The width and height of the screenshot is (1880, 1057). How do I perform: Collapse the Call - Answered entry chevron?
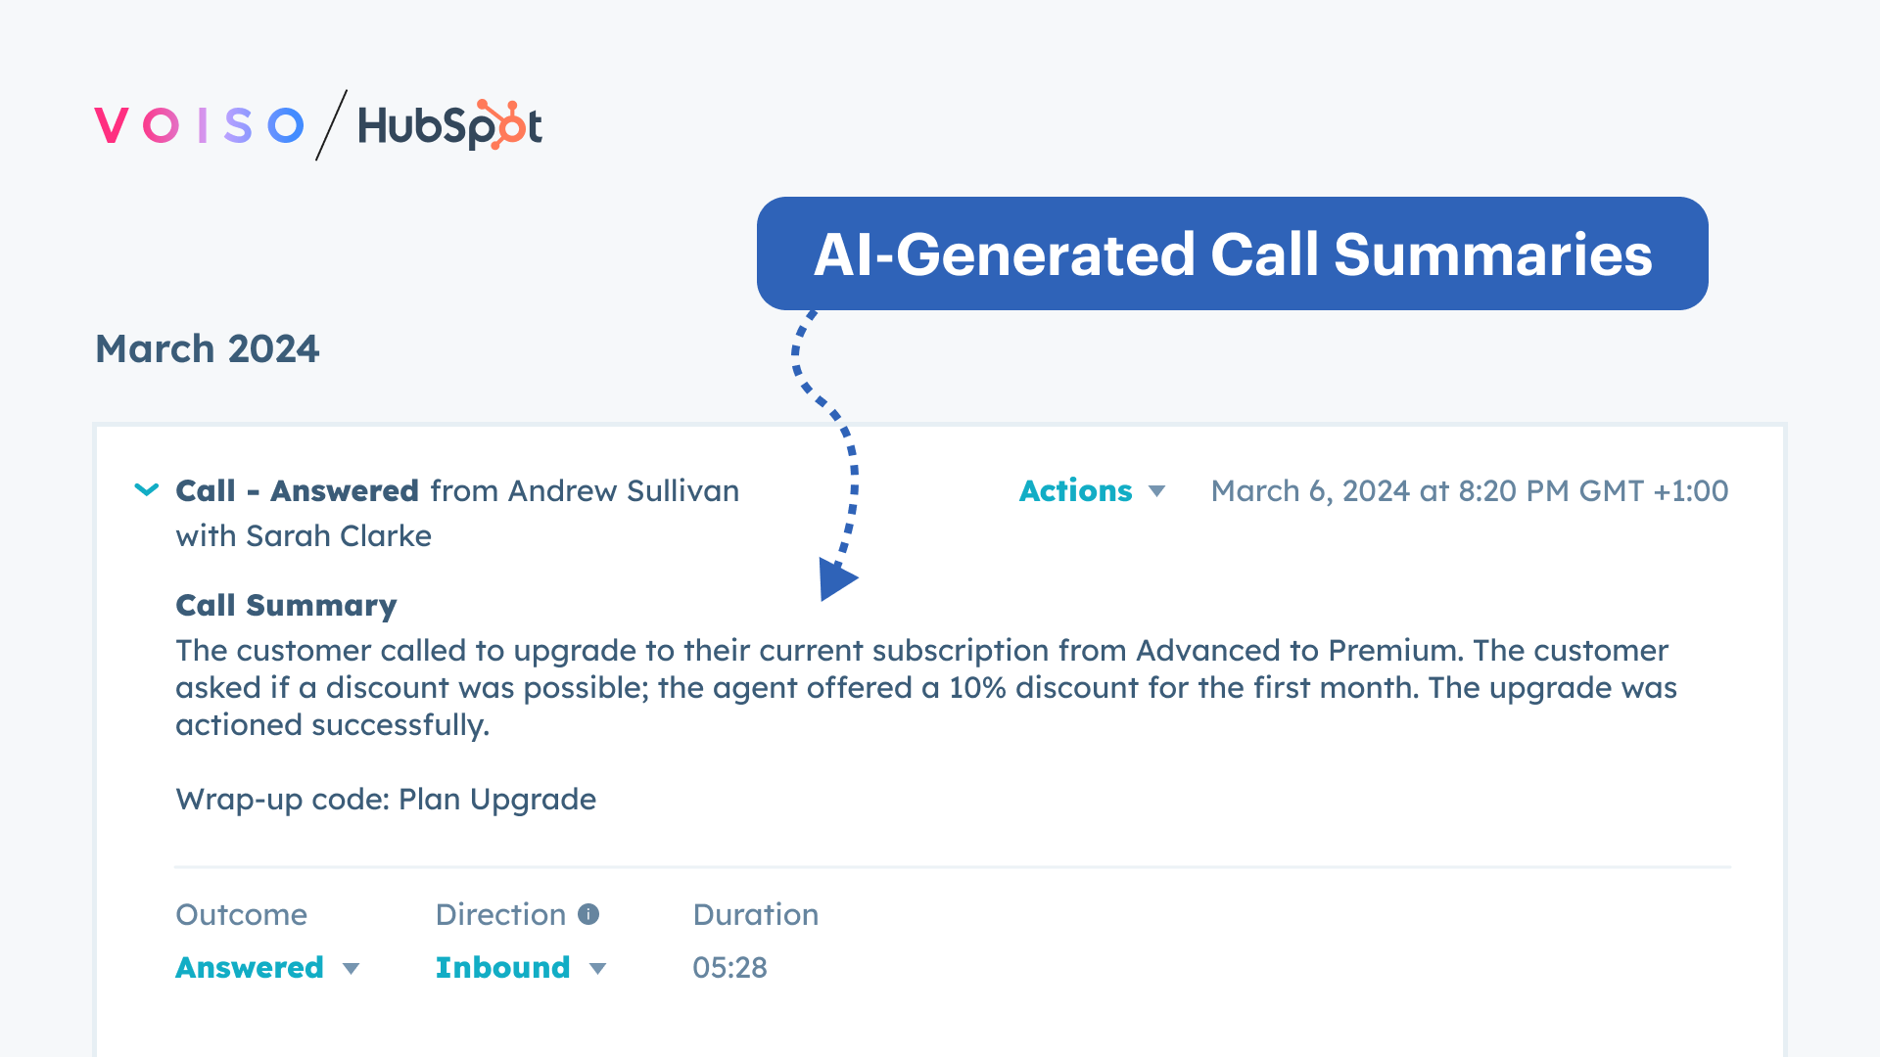pos(146,489)
